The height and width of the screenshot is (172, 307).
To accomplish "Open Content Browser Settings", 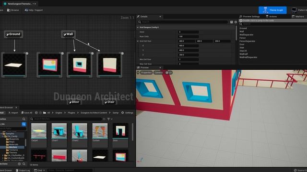I will (127, 113).
